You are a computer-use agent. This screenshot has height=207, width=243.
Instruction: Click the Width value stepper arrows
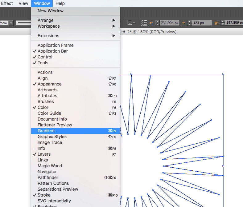click(x=222, y=23)
